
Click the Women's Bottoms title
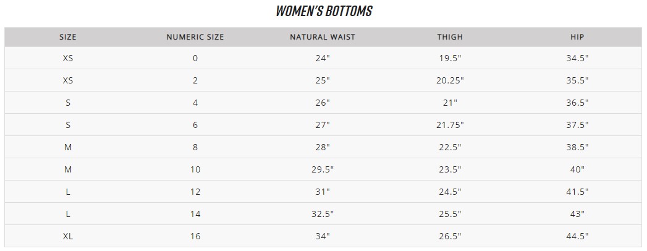click(323, 11)
